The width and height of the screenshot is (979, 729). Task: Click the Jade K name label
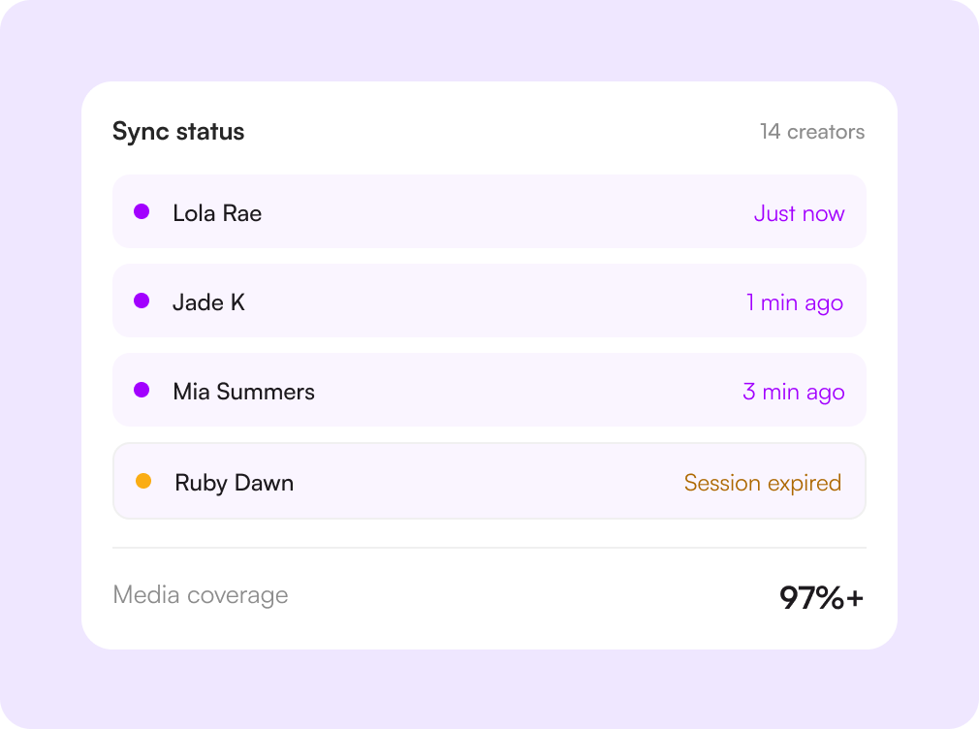tap(208, 303)
